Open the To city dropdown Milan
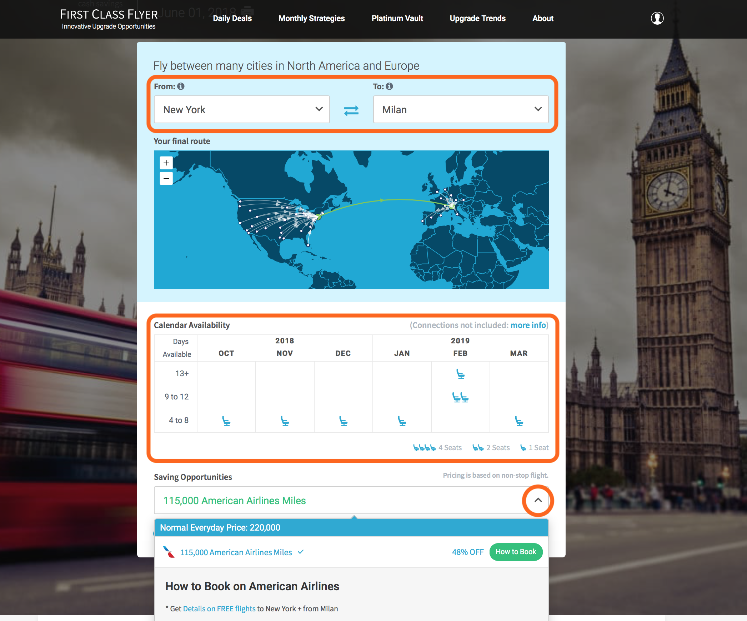Viewport: 747px width, 621px height. [461, 109]
